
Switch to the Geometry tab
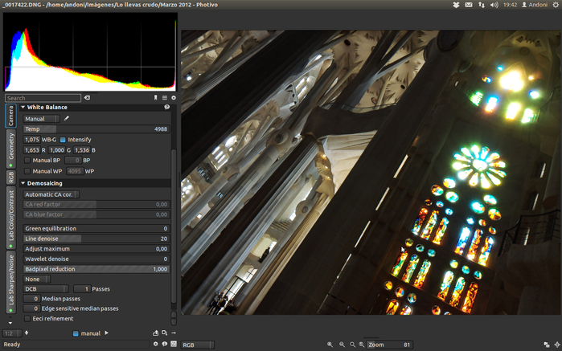(x=11, y=149)
